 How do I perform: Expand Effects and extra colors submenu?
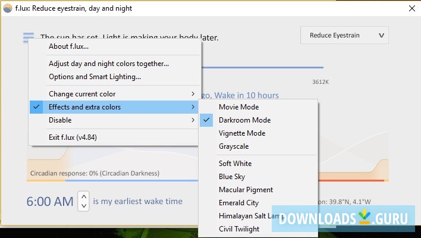tap(115, 107)
